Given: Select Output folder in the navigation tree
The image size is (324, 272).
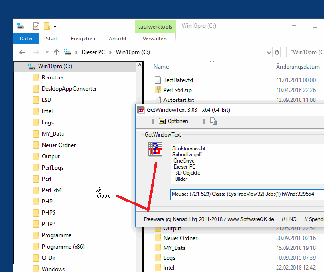Looking at the screenshot, I should coord(51,156).
